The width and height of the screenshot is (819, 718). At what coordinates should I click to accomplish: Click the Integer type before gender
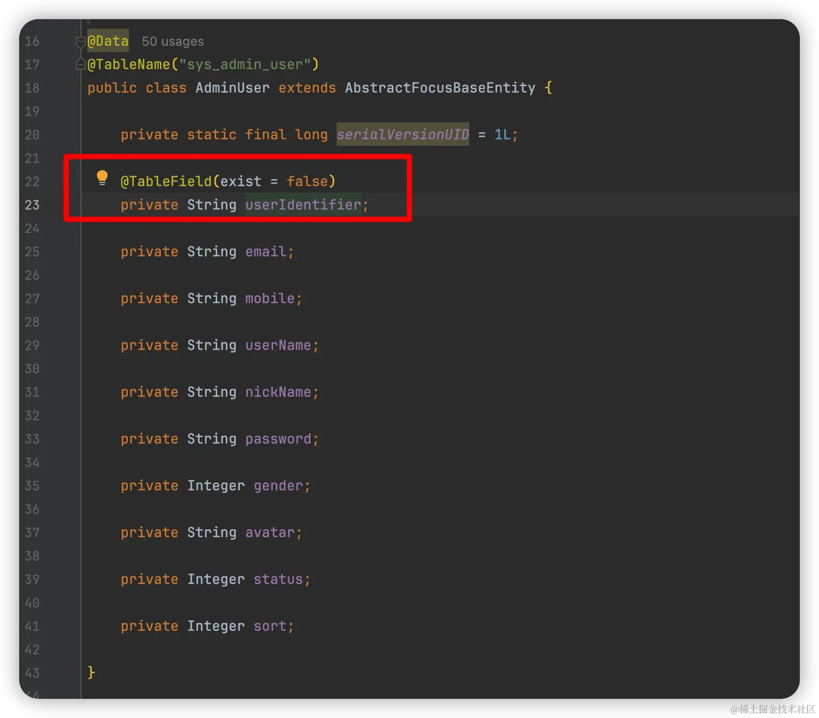click(x=216, y=486)
